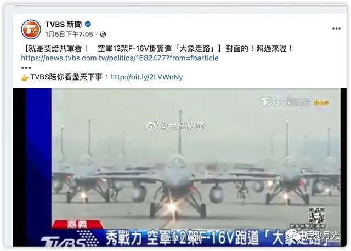Open the news.tvbs.com.tw politics article link
Screen dimensions: 351x251
pyautogui.click(x=120, y=58)
